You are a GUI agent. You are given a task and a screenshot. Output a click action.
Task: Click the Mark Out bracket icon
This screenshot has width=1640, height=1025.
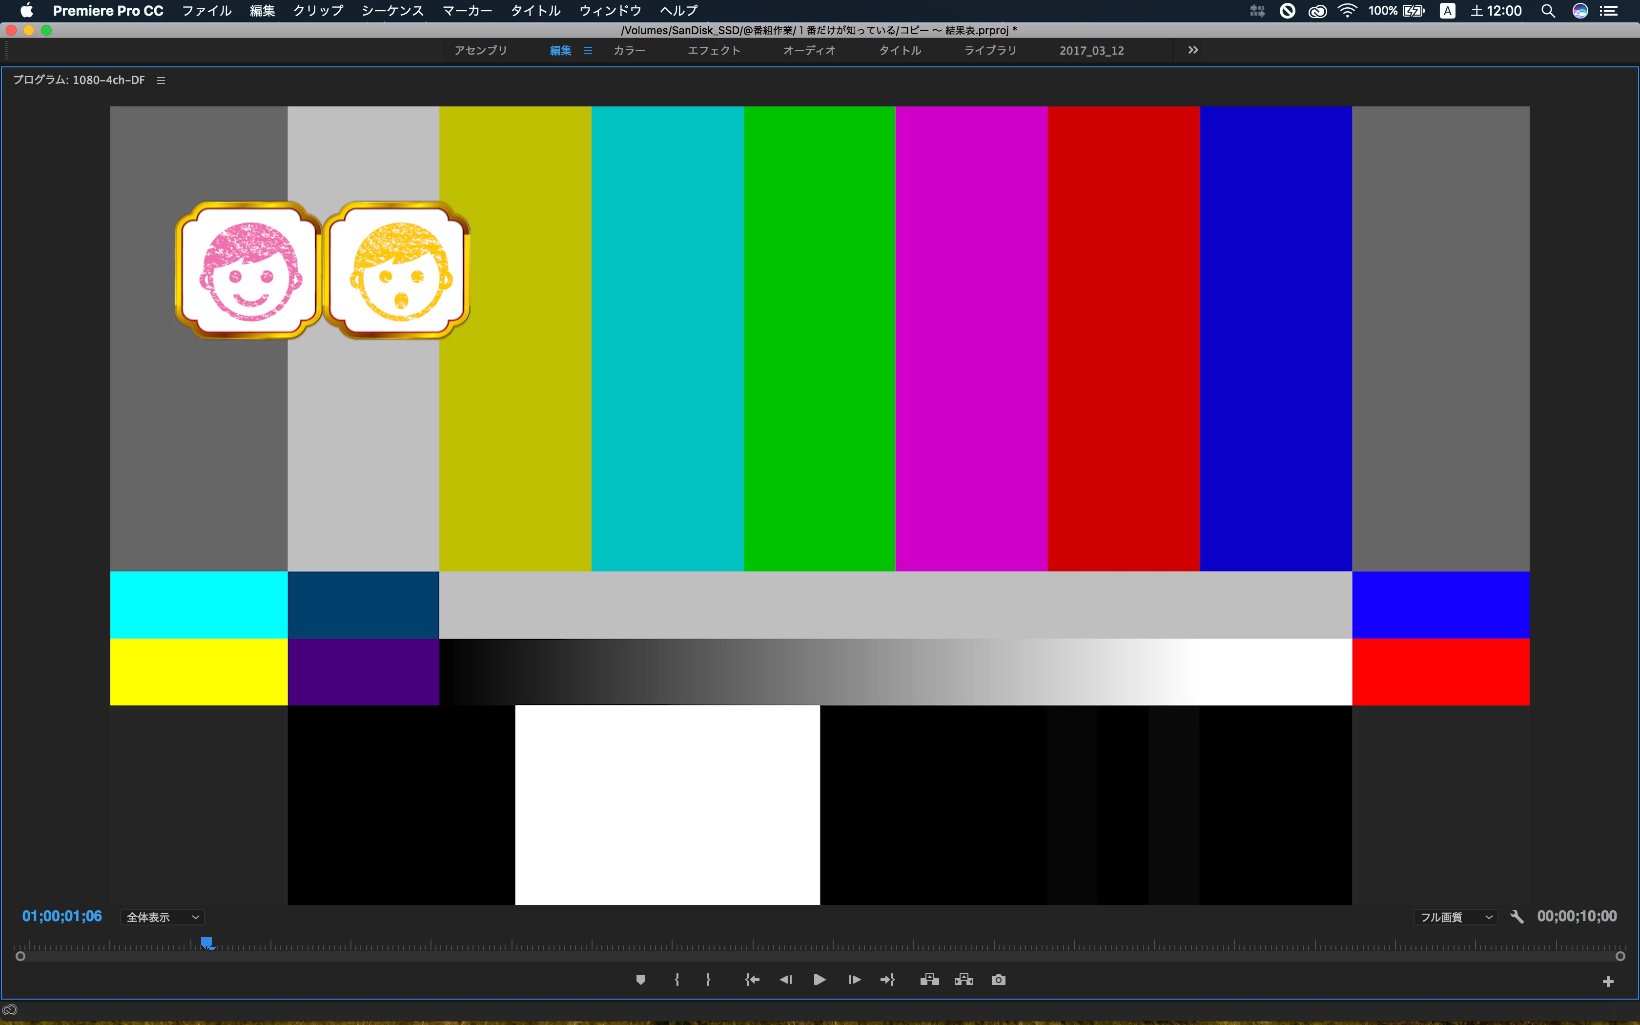tap(708, 980)
